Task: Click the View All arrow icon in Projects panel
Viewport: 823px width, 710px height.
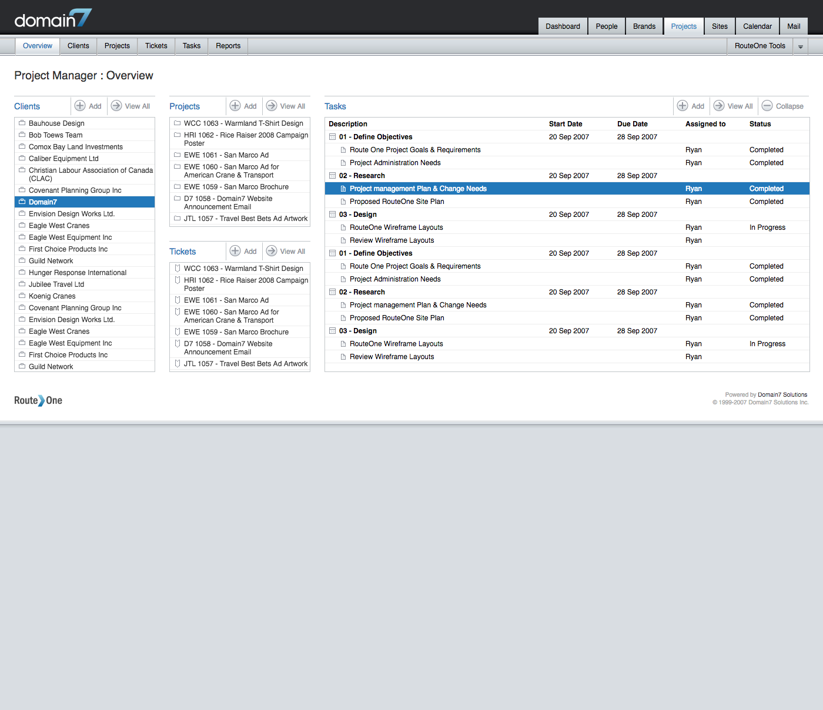Action: [x=272, y=106]
